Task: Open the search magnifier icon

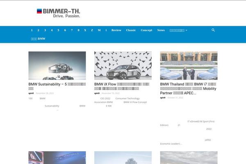Action: pos(213,30)
